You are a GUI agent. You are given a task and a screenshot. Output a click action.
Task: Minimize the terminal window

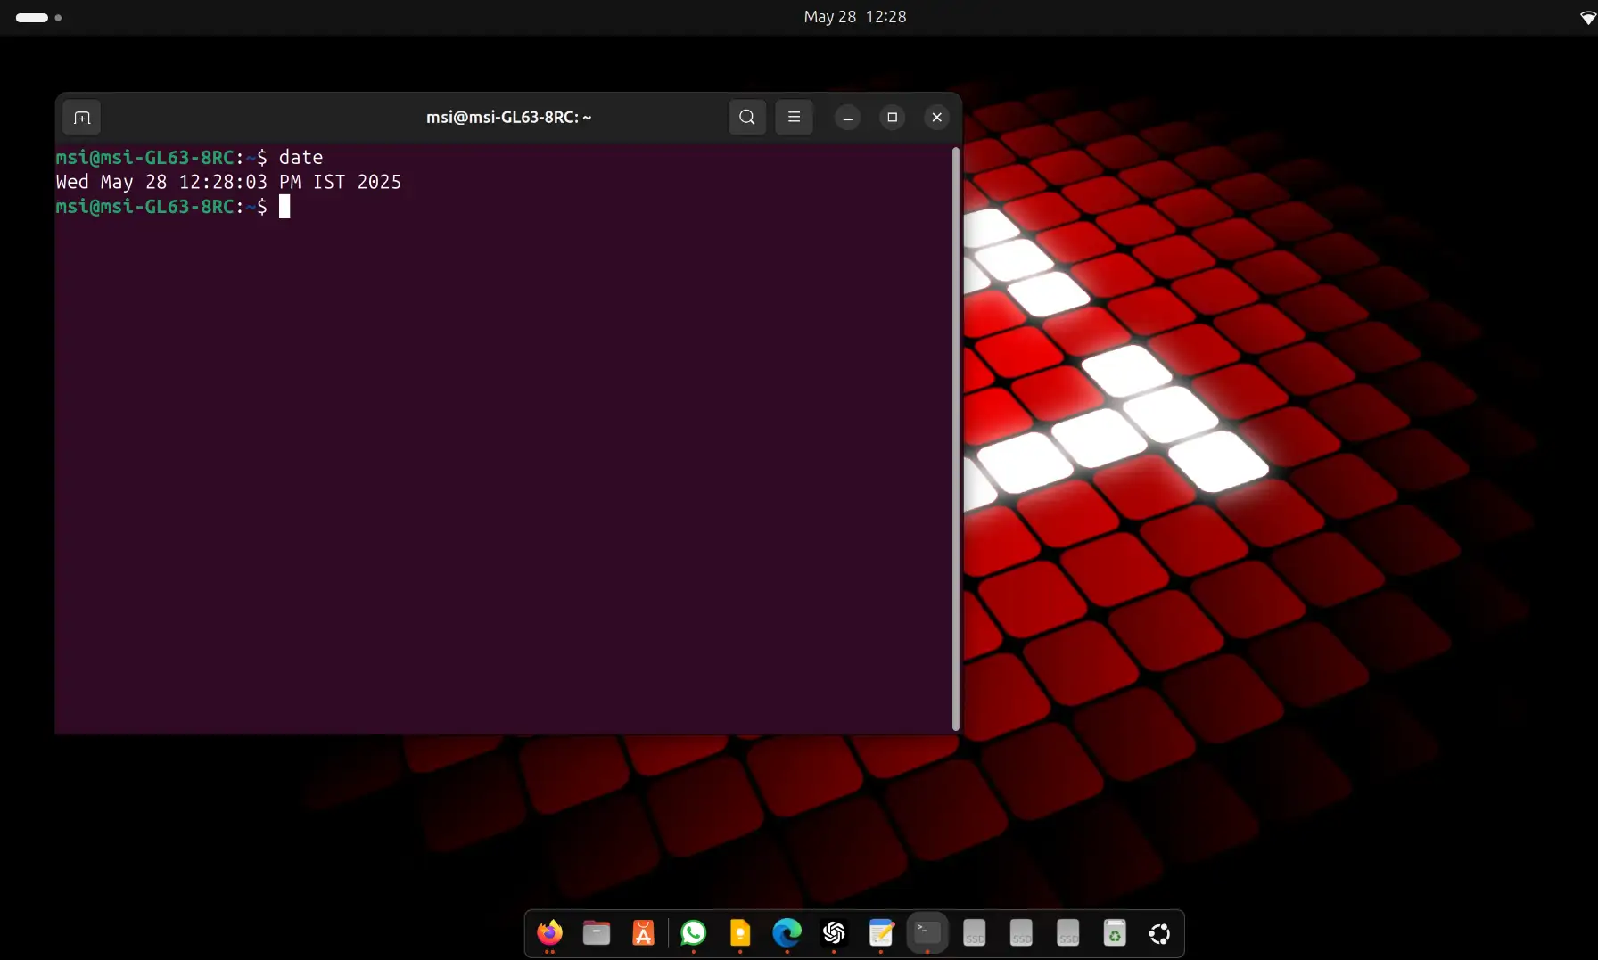point(847,118)
